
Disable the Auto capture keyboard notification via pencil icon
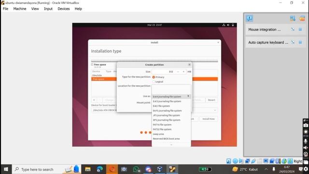(293, 42)
